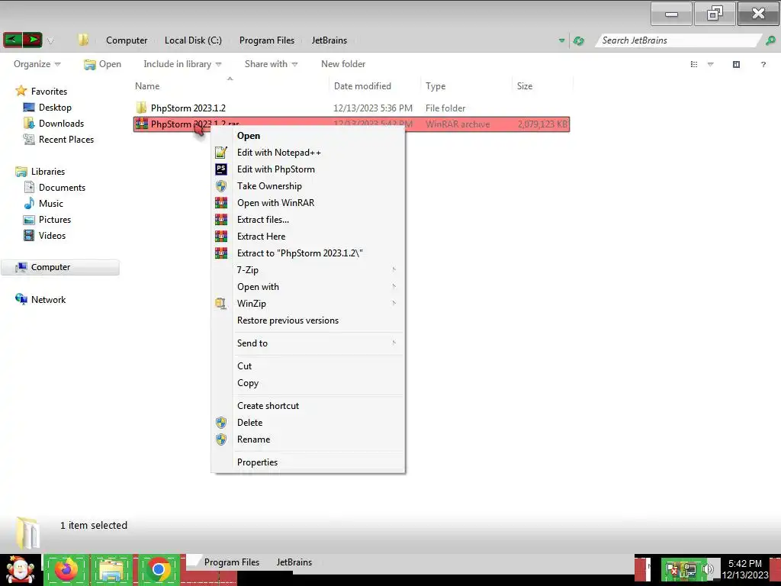Choose Edit with PhpStorm

pos(308,169)
